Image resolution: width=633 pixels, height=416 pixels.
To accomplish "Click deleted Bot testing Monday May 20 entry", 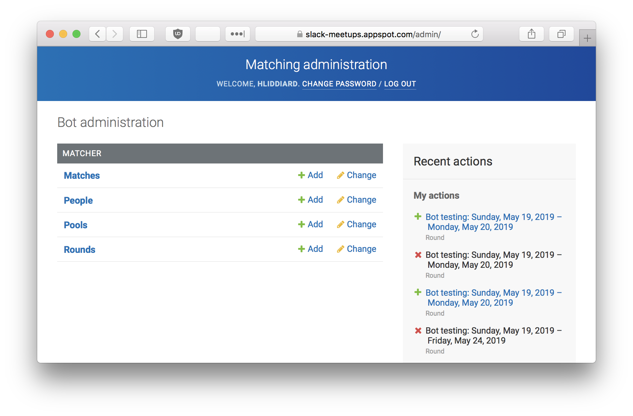I will pos(493,260).
